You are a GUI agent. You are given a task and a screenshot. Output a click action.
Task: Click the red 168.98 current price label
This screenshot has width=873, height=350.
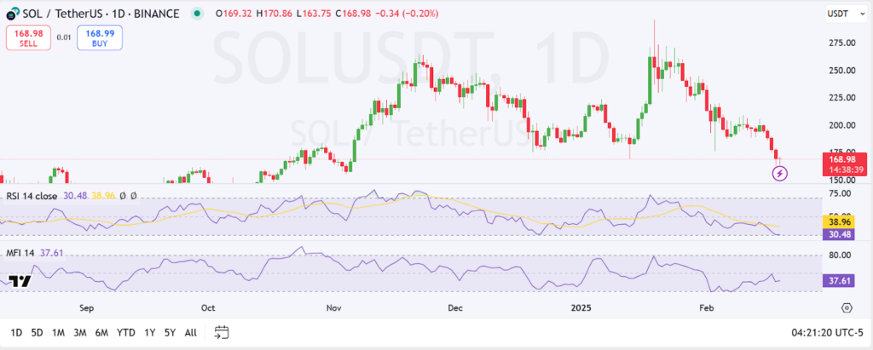click(x=841, y=158)
